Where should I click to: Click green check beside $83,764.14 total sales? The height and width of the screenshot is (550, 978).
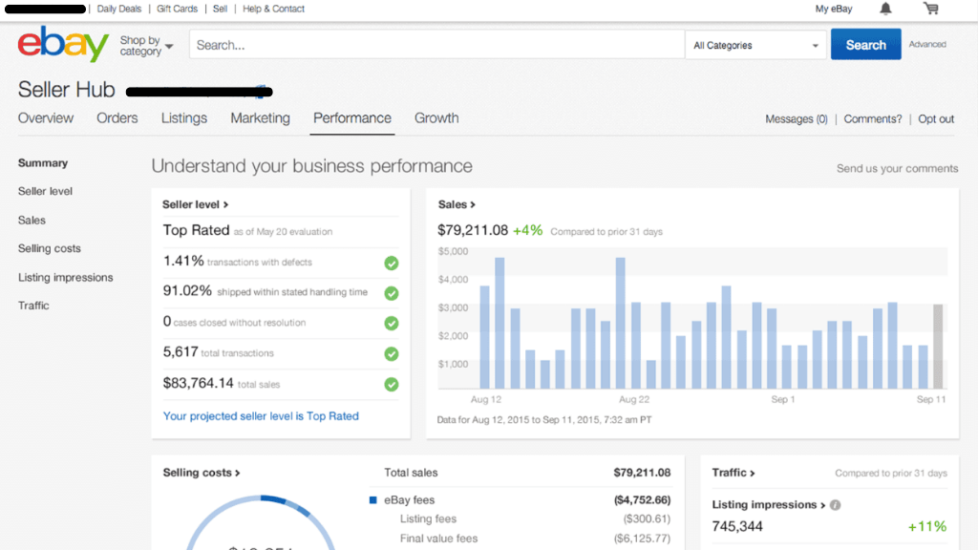pos(391,384)
